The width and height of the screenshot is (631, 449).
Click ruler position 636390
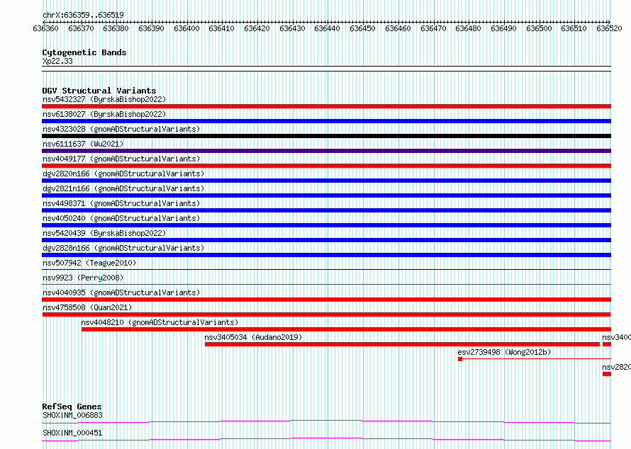[151, 28]
